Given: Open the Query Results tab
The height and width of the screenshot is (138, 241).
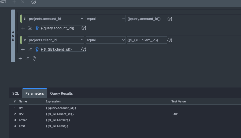Looking at the screenshot, I should click(x=61, y=93).
